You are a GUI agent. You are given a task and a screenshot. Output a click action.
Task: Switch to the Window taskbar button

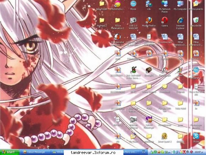[x=57, y=152]
